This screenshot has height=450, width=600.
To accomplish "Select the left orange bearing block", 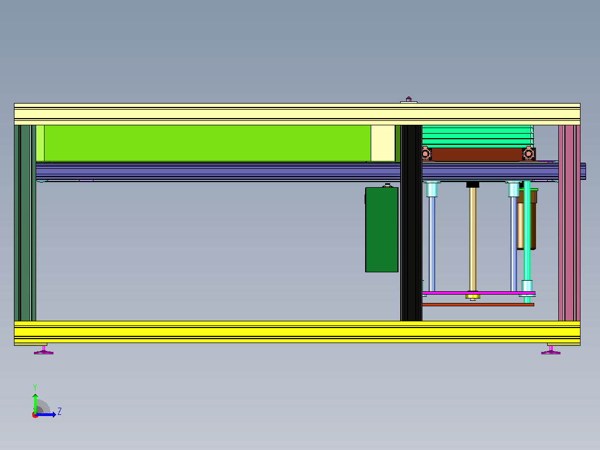I will pos(427,154).
